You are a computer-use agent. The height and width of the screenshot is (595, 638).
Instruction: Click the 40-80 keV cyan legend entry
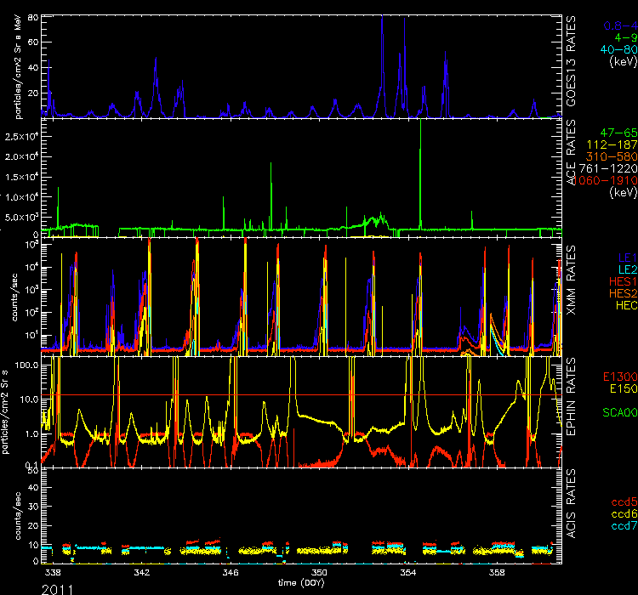tap(617, 50)
